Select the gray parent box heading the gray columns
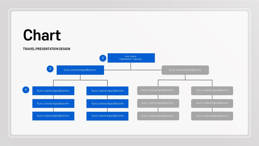The height and width of the screenshot is (146, 259). [185, 70]
